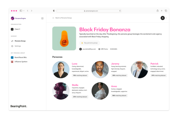Collapse the sidebar using the panel icon
This screenshot has width=178, height=119.
(x=42, y=18)
